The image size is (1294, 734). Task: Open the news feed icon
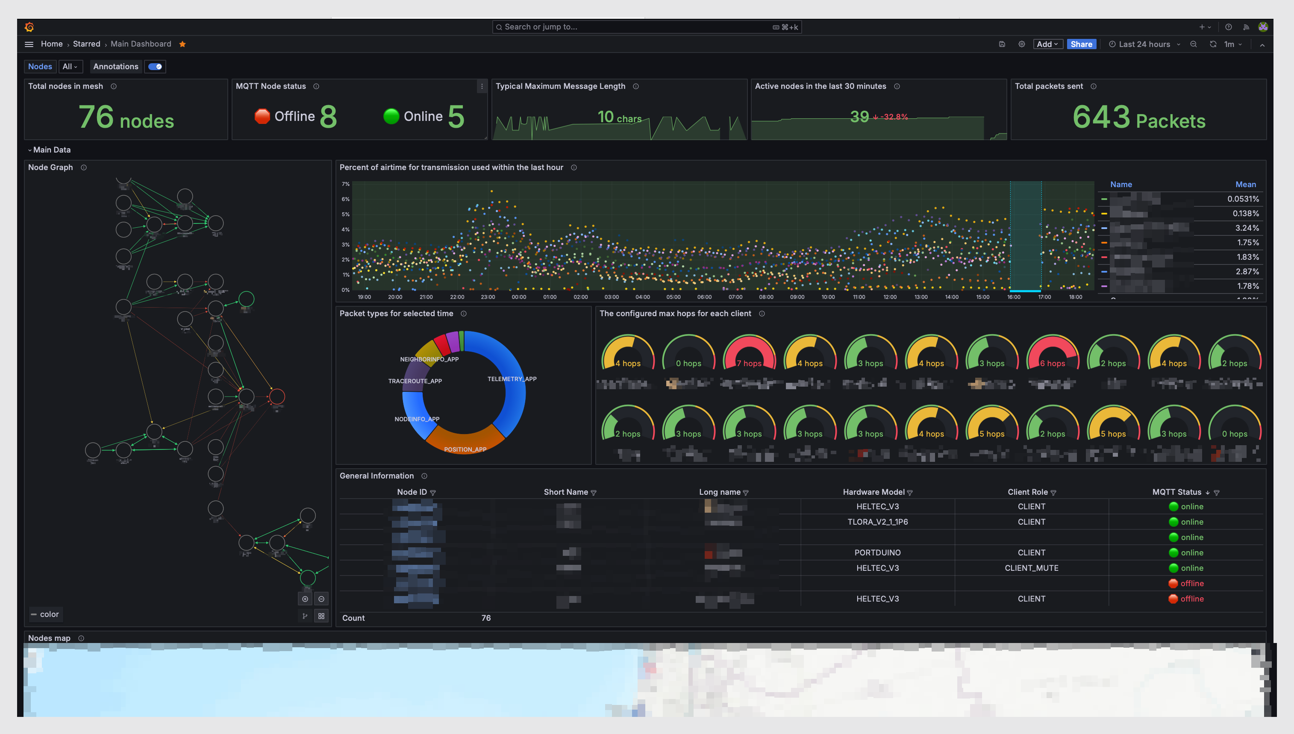click(1246, 27)
